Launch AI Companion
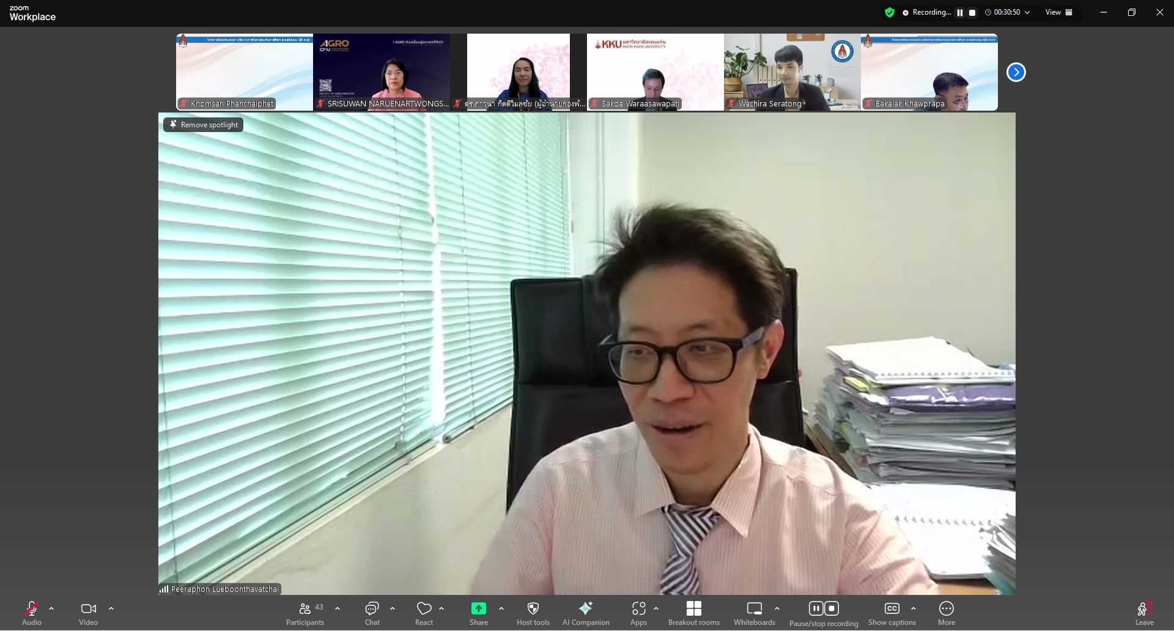The height and width of the screenshot is (631, 1174). [585, 613]
